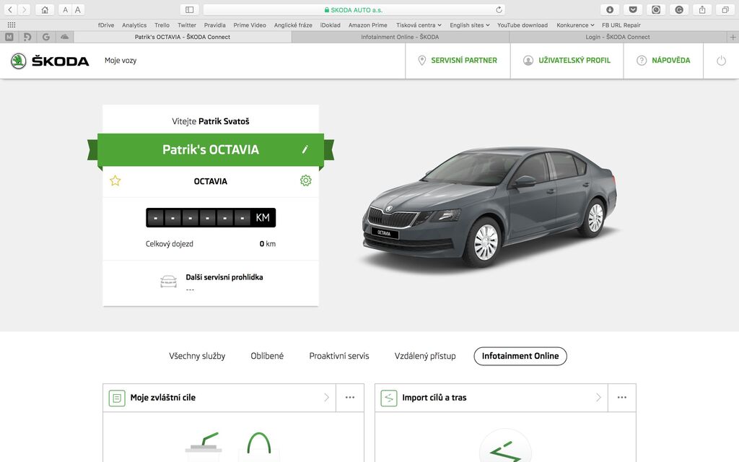Edit the vehicle name with the pencil icon

pyautogui.click(x=305, y=149)
